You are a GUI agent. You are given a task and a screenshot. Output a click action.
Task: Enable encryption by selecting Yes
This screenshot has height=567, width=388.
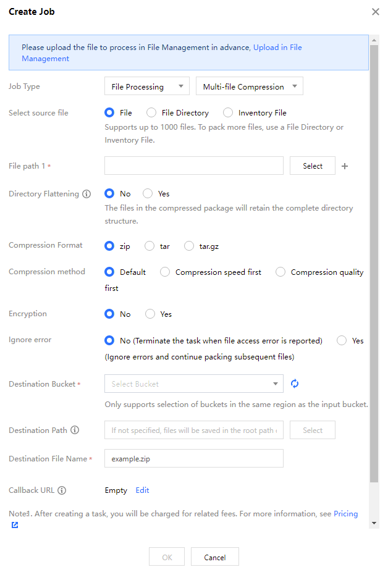pyautogui.click(x=150, y=314)
